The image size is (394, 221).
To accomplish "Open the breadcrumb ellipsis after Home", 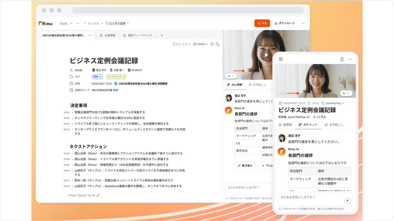I will pos(78,23).
